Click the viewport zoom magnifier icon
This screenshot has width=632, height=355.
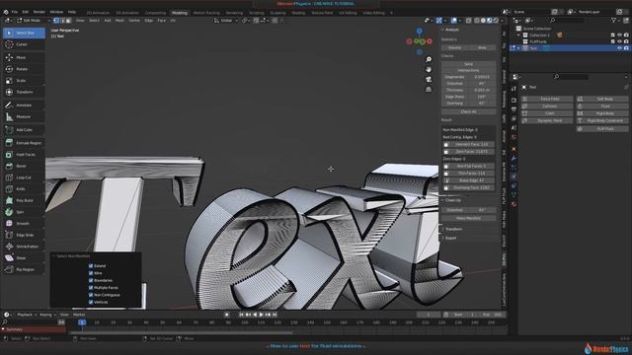pyautogui.click(x=429, y=59)
